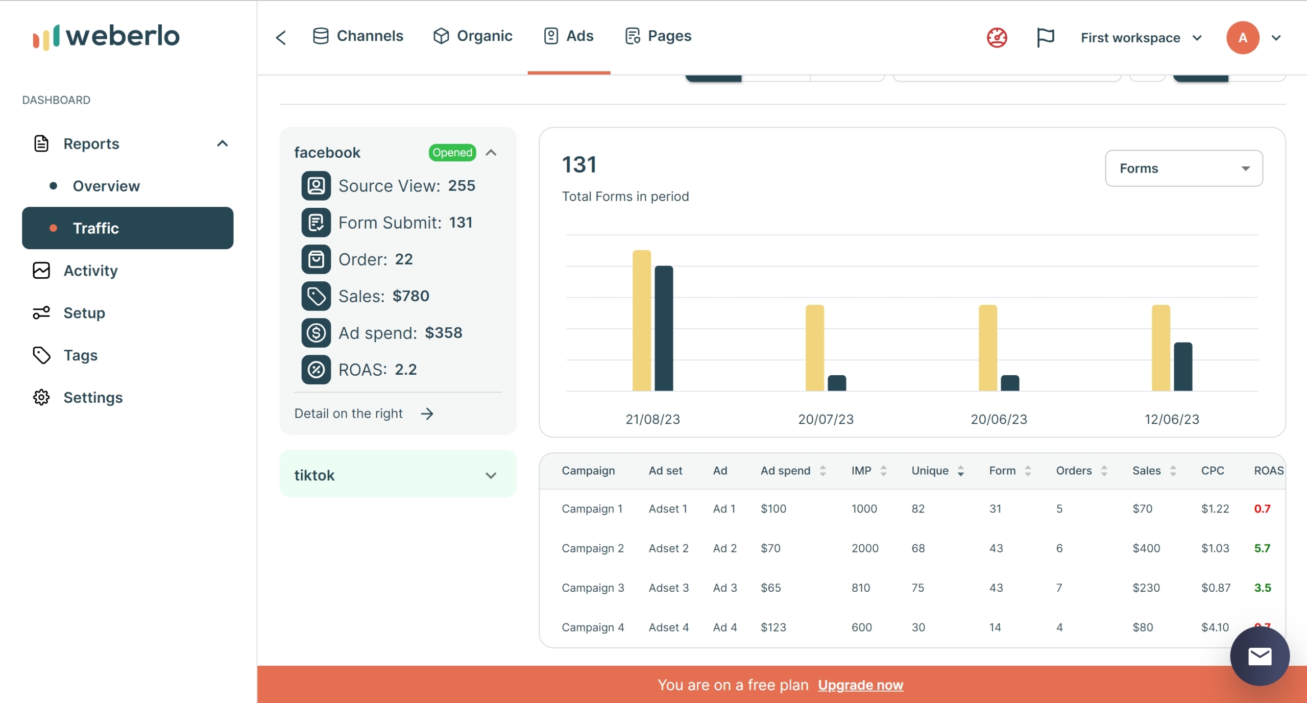Click the Reports section icon in sidebar
The image size is (1307, 703).
click(41, 143)
